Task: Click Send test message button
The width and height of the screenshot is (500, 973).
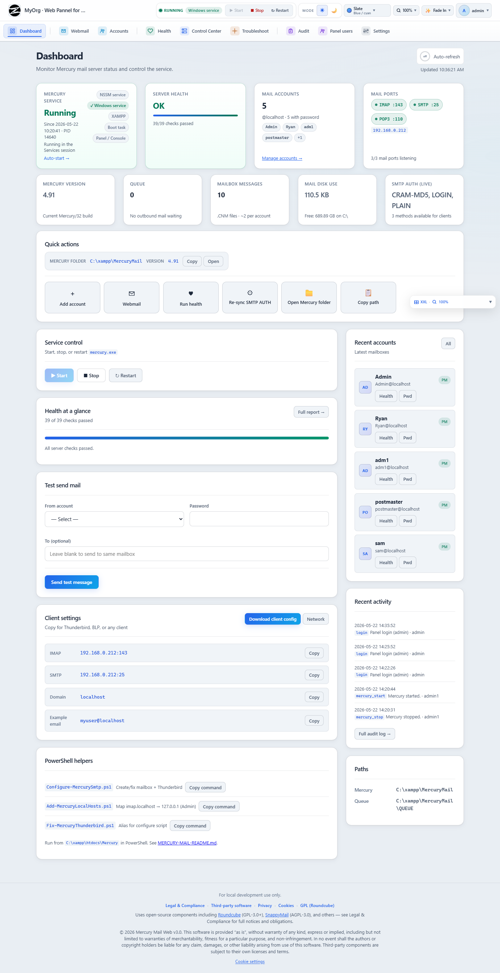Action: pos(72,582)
